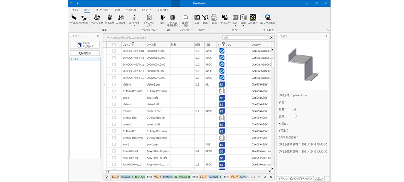
Task: Expand the パンチ・ダイ dropdown
Action: click(x=134, y=26)
